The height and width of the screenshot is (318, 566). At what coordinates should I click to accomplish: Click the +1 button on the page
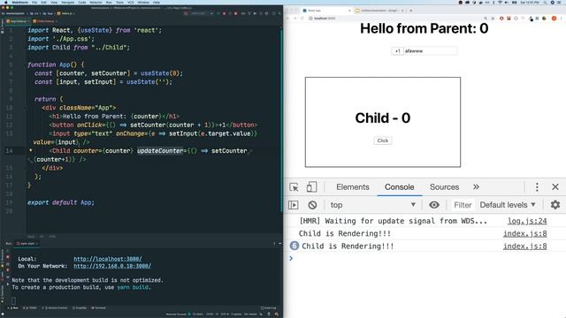pos(397,51)
